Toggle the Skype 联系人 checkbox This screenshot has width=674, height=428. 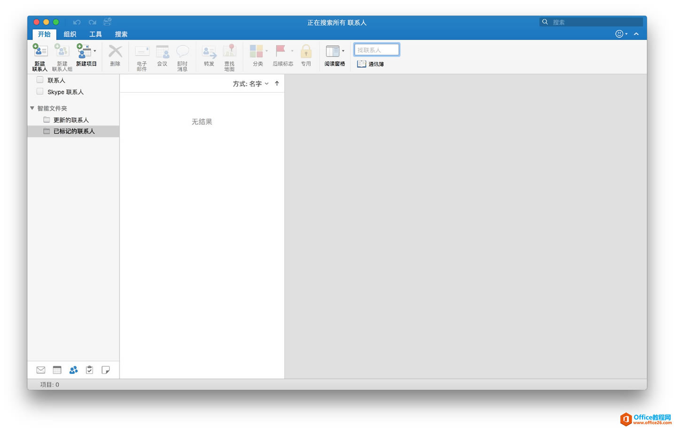tap(40, 92)
